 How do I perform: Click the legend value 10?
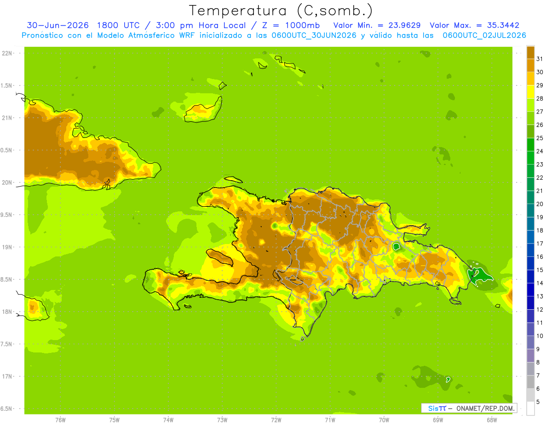pyautogui.click(x=540, y=336)
